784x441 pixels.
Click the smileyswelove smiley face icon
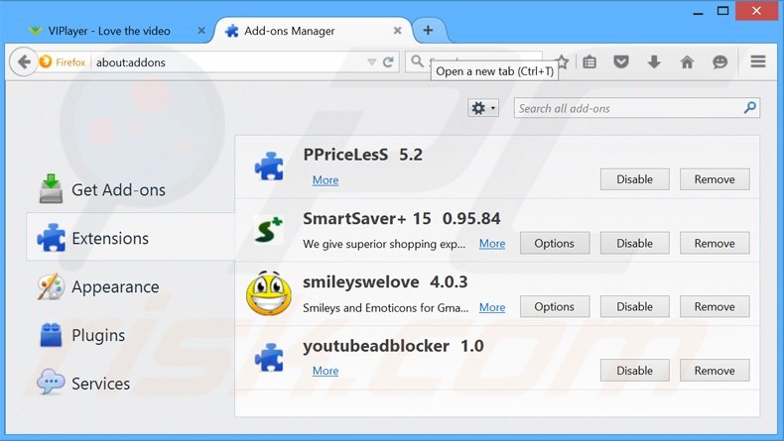coord(269,293)
